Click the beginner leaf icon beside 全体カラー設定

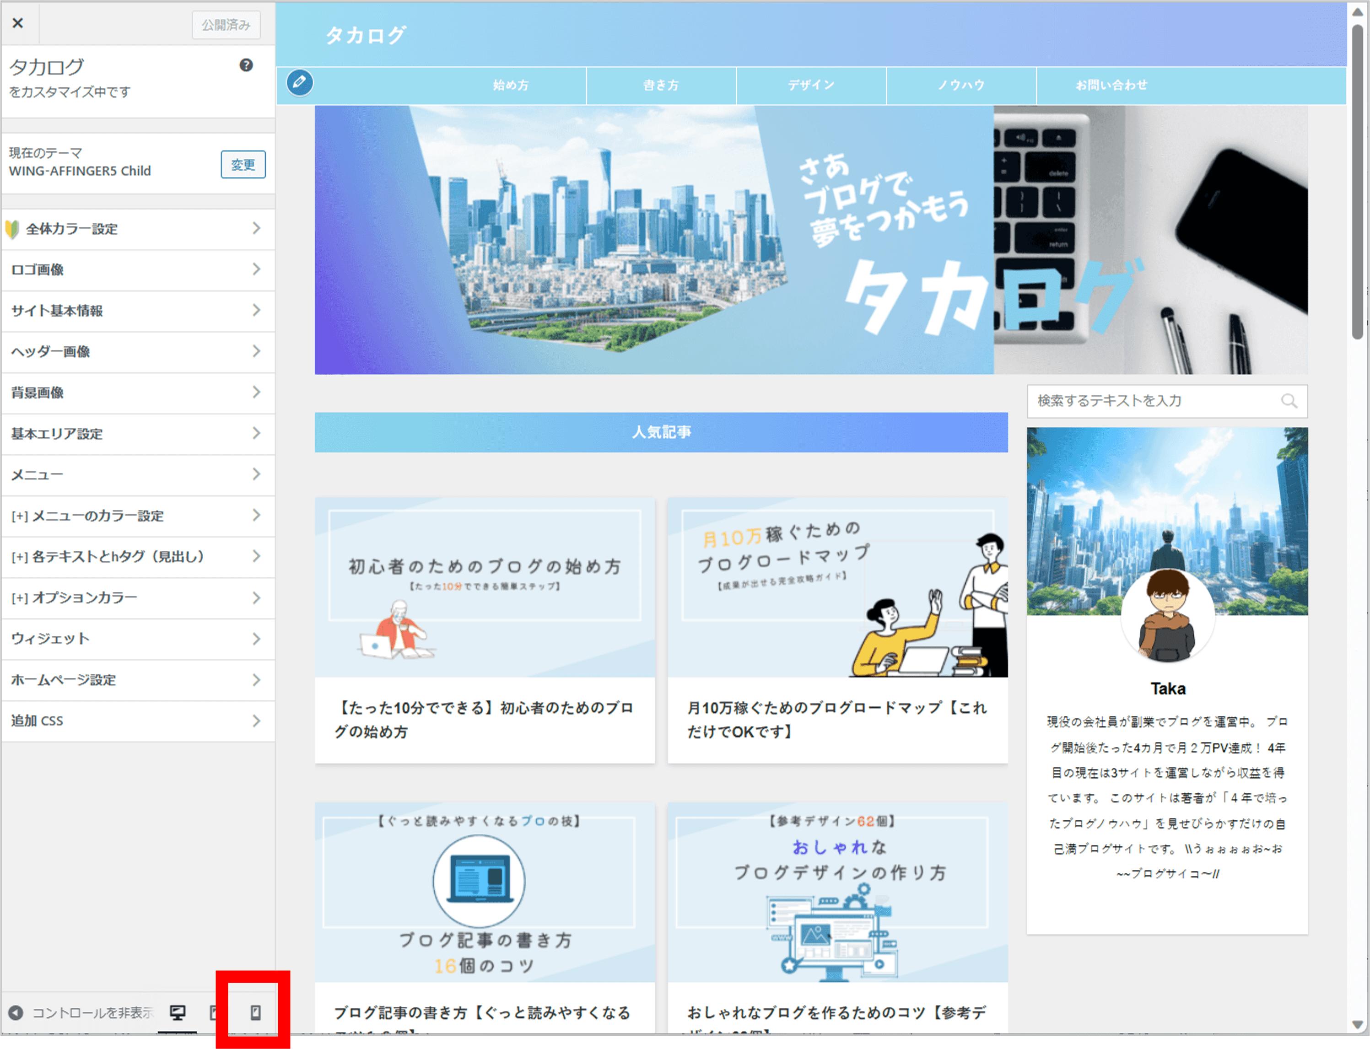click(x=12, y=229)
